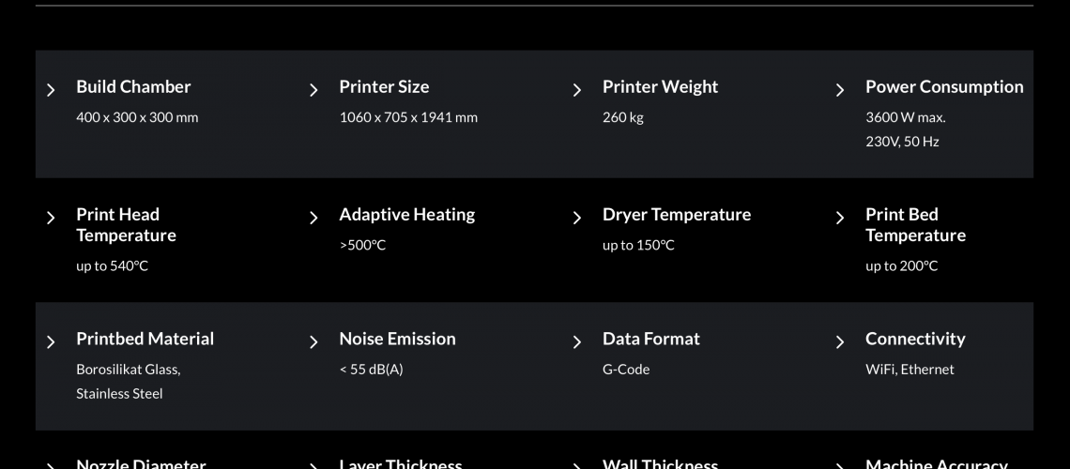Viewport: 1070px width, 469px height.
Task: Expand the Printbed Material chevron
Action: click(51, 342)
